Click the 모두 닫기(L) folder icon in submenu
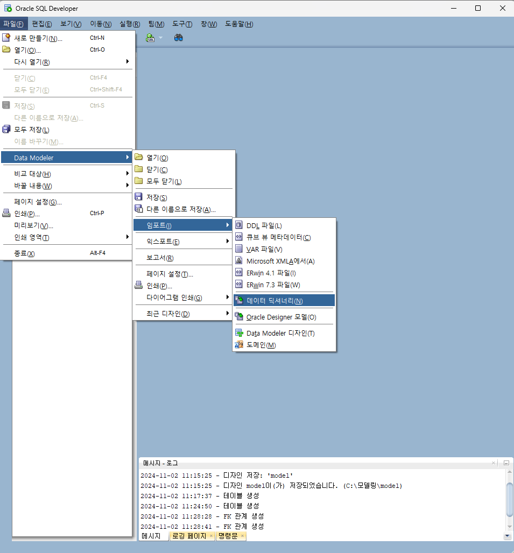Image resolution: width=514 pixels, height=553 pixels. [139, 181]
